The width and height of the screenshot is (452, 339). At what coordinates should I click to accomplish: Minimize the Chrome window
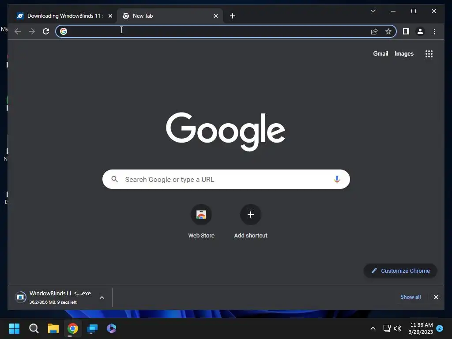coord(393,11)
